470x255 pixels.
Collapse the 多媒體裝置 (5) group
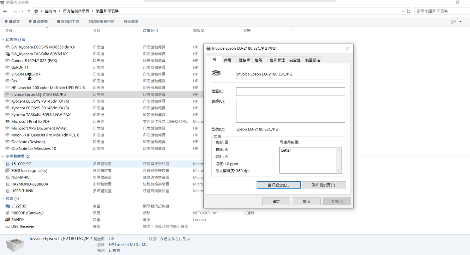[3, 156]
